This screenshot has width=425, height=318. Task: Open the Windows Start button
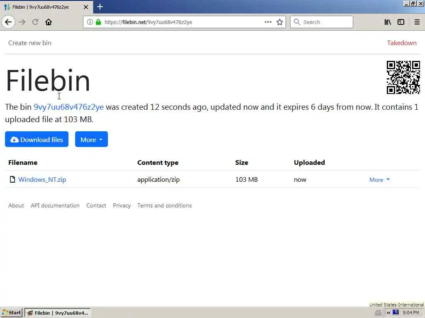(11, 313)
